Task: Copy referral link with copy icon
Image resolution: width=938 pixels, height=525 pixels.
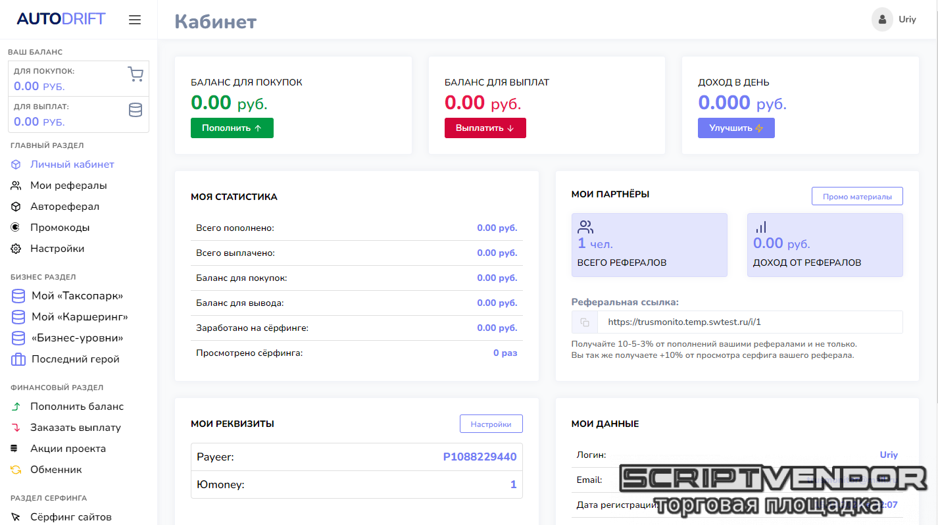Action: (585, 322)
